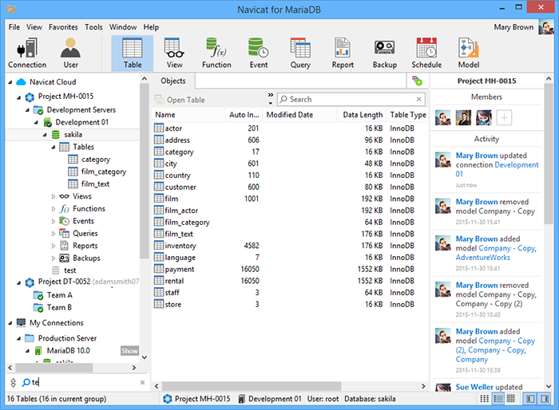Screen dimensions: 559x410
Task: Click the filter options arrows icon
Action: coord(14,383)
